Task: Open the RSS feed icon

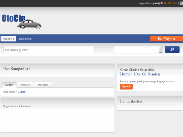Action: (181, 3)
